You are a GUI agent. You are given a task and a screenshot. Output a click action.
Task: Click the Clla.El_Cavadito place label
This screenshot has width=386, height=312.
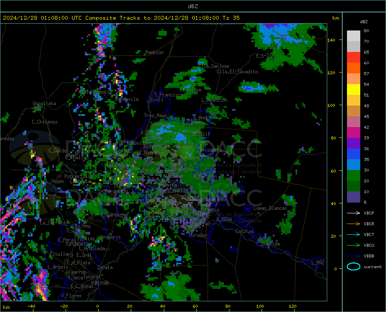(237, 72)
